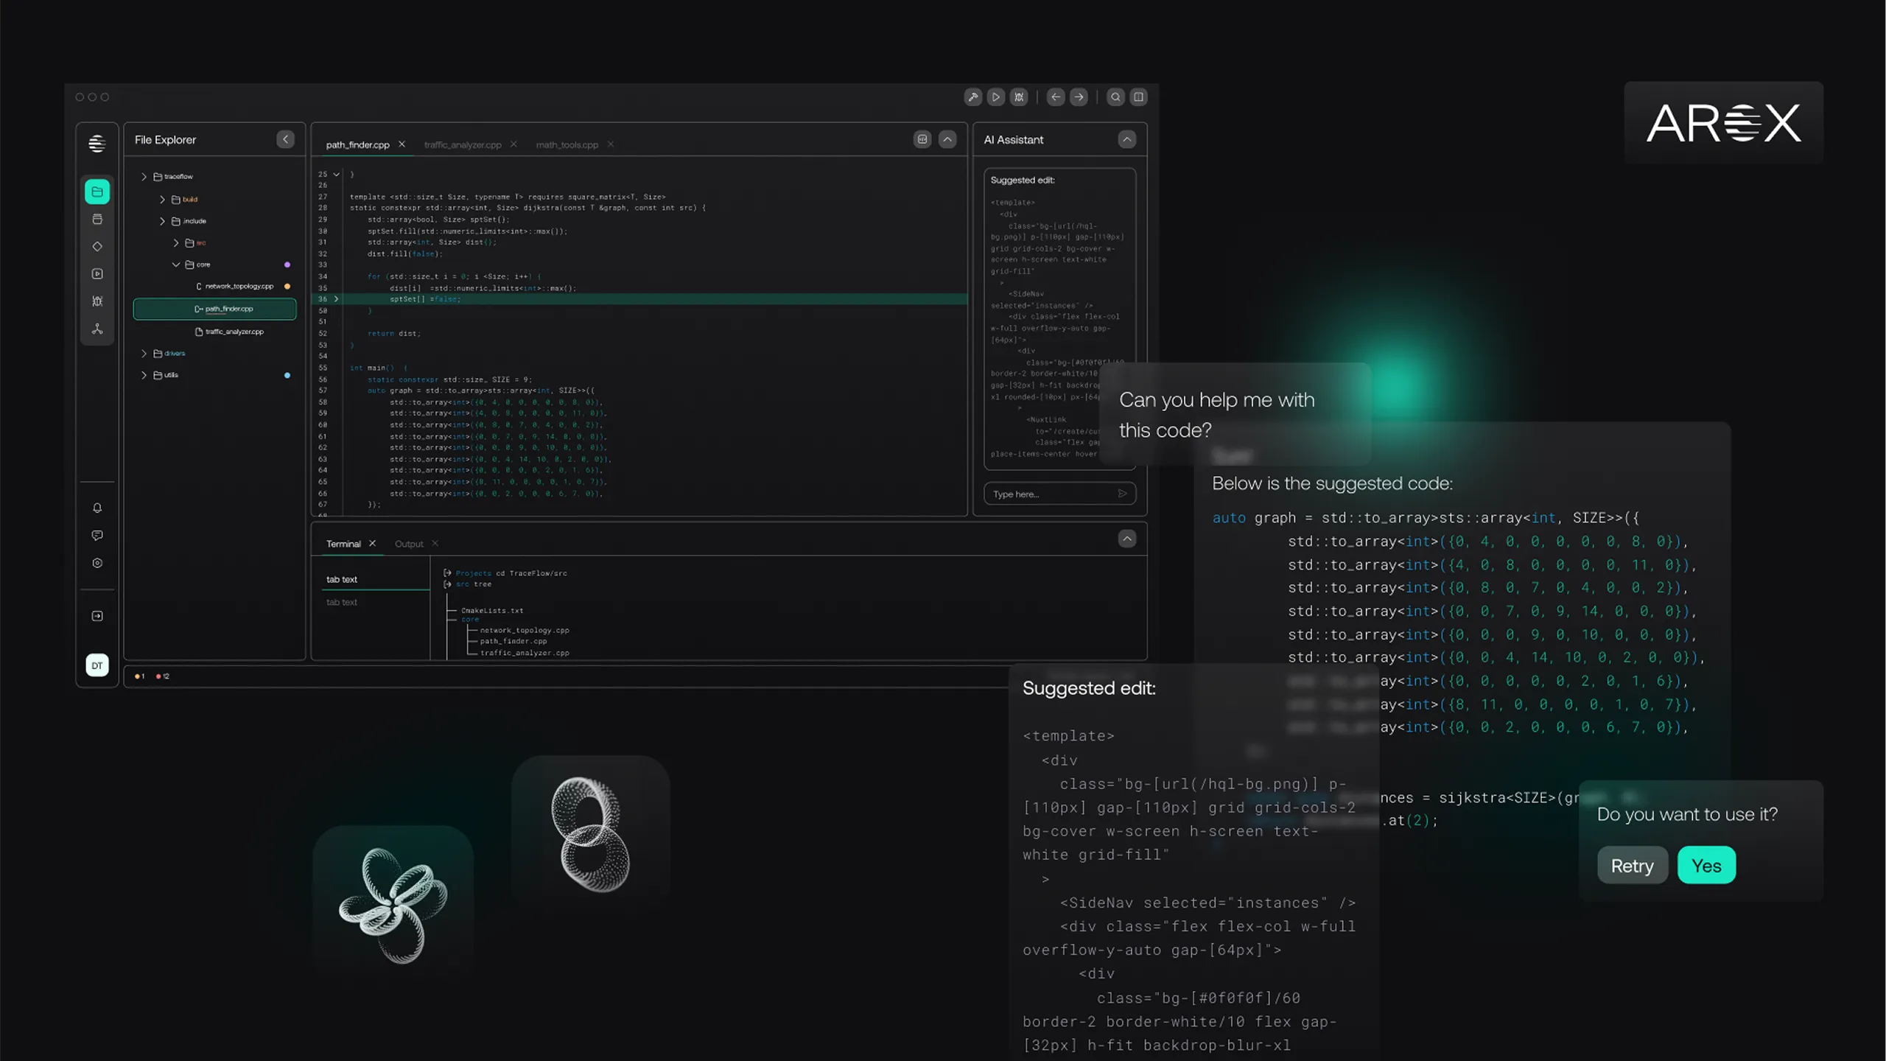Open the Output tab in the terminal panel
1886x1061 pixels.
click(409, 543)
